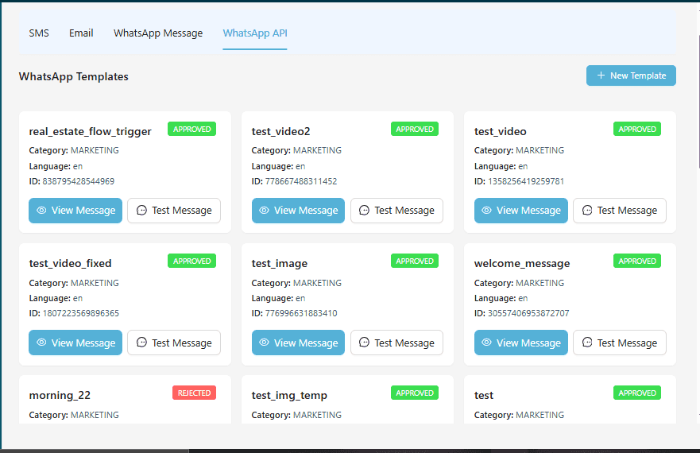Screen dimensions: 700x453
Task: Click the eye icon on test_video2's View Message
Action: (x=264, y=211)
